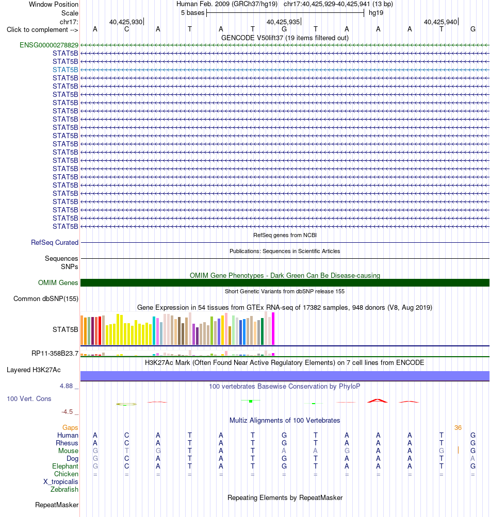Open the RefSeq Curated track label

tap(55, 243)
